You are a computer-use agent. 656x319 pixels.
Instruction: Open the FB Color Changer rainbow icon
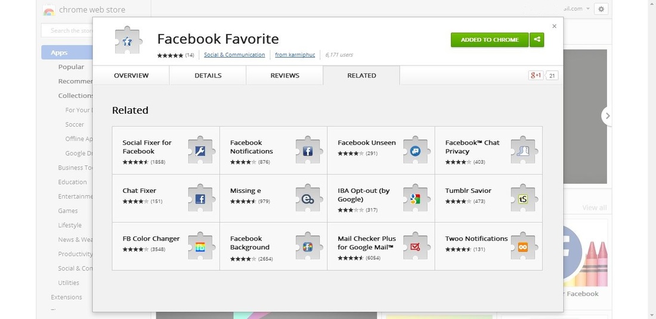pos(200,246)
